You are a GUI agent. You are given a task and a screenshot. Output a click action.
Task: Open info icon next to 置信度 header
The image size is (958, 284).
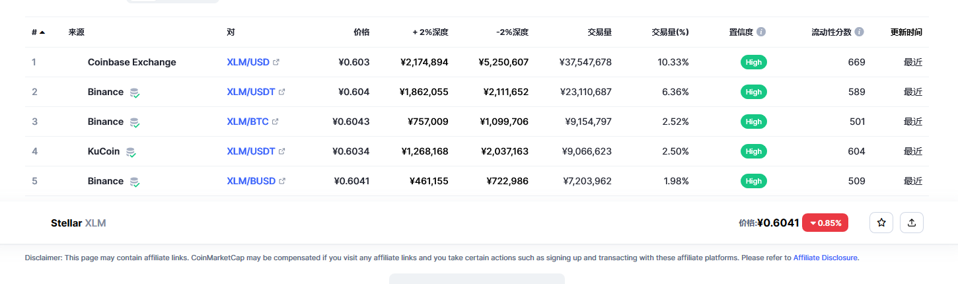point(761,32)
